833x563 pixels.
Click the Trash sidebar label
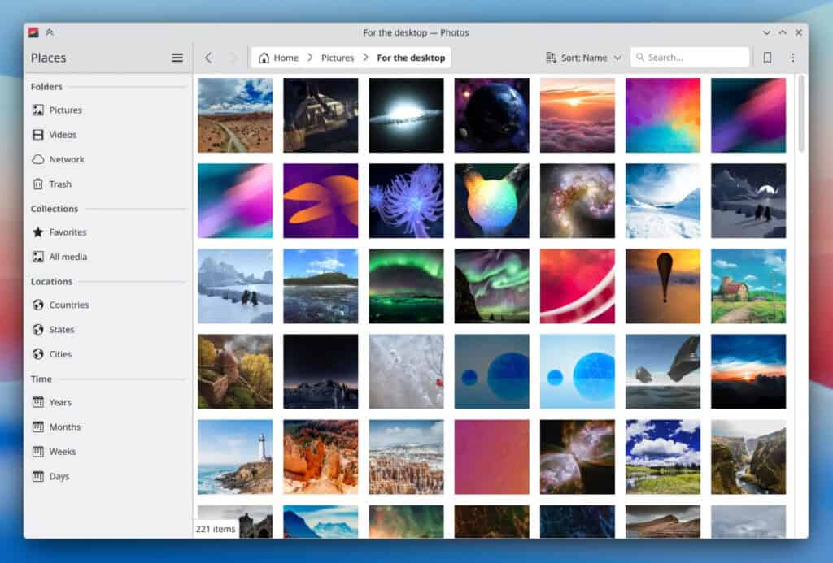pyautogui.click(x=60, y=184)
